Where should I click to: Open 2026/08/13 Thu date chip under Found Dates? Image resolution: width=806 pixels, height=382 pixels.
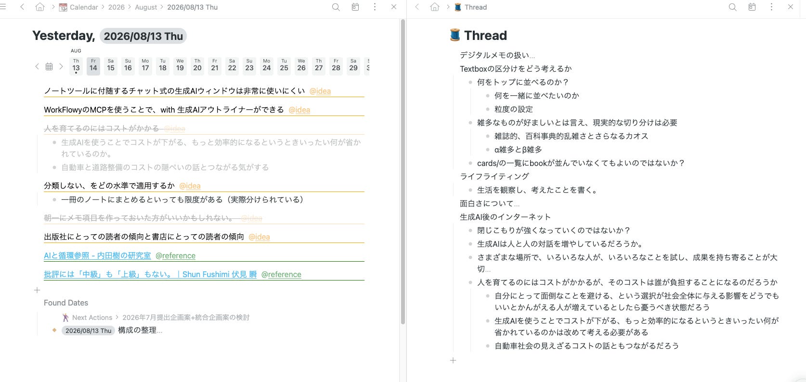tap(89, 331)
